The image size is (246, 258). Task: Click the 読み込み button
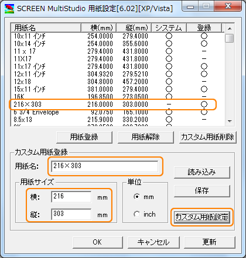coord(202,172)
